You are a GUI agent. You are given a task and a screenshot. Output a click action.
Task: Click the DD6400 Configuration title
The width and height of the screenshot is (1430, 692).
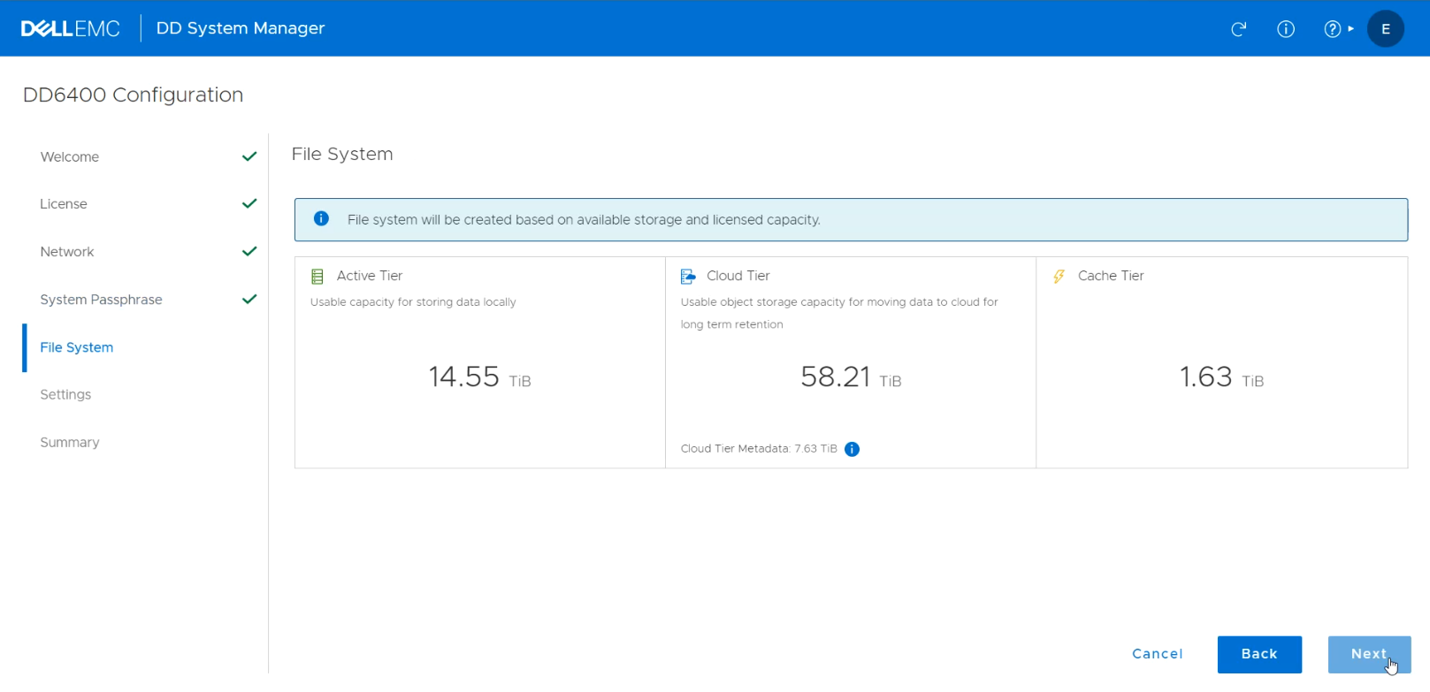133,95
